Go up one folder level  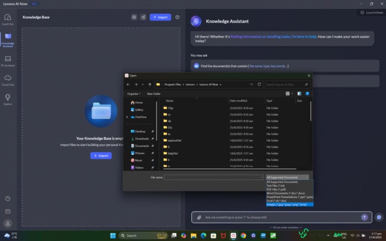150,84
